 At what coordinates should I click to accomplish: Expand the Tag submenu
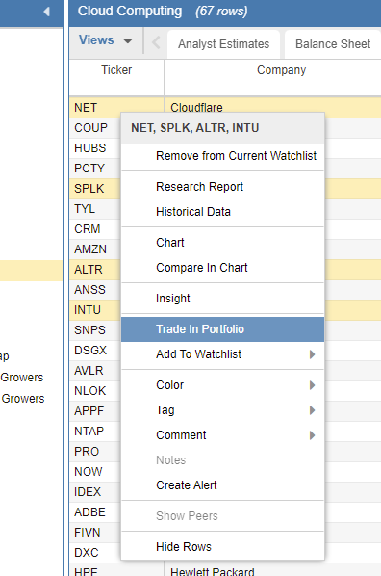[223, 410]
